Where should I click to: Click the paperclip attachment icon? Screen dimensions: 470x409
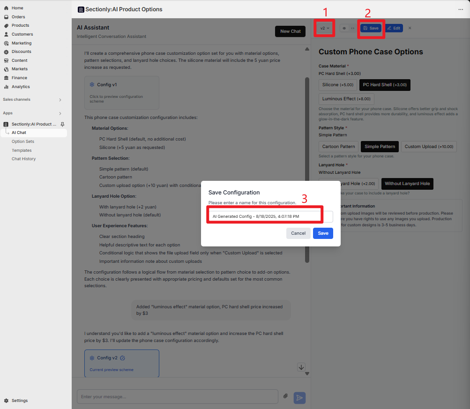click(285, 396)
